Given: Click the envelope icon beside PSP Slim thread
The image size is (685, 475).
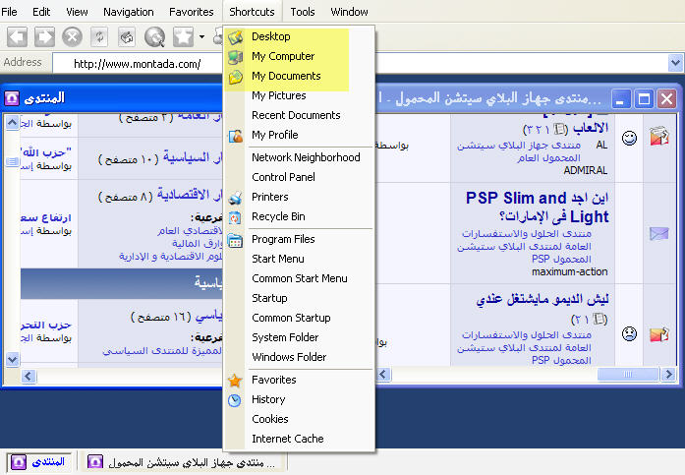Looking at the screenshot, I should [658, 234].
